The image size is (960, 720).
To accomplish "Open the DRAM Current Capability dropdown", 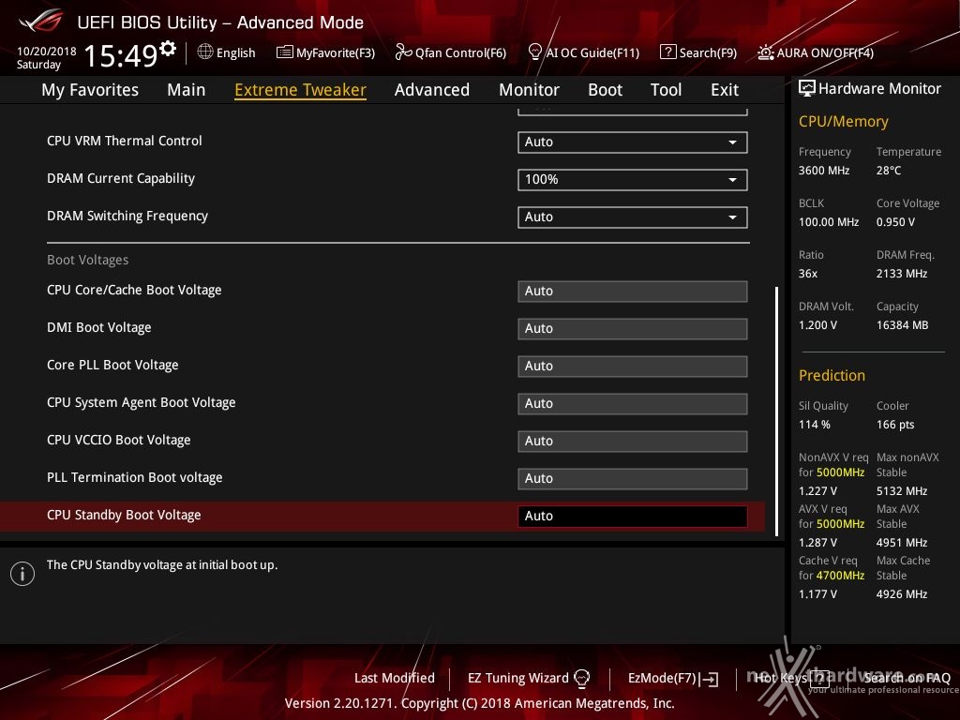I will pos(632,179).
